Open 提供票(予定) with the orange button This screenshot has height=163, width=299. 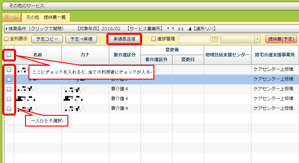tap(281, 39)
